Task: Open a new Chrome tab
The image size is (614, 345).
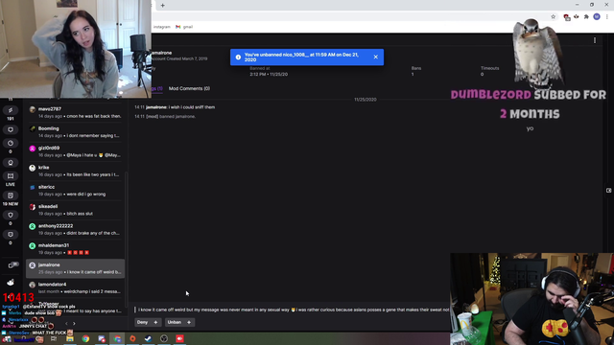Action: 162,6
